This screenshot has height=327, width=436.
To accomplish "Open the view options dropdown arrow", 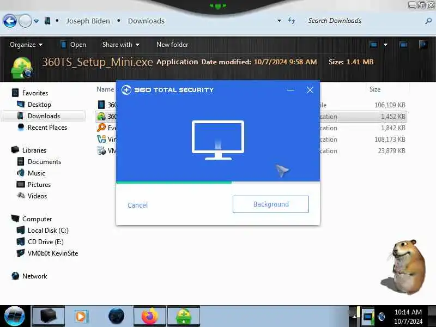I will tap(385, 45).
